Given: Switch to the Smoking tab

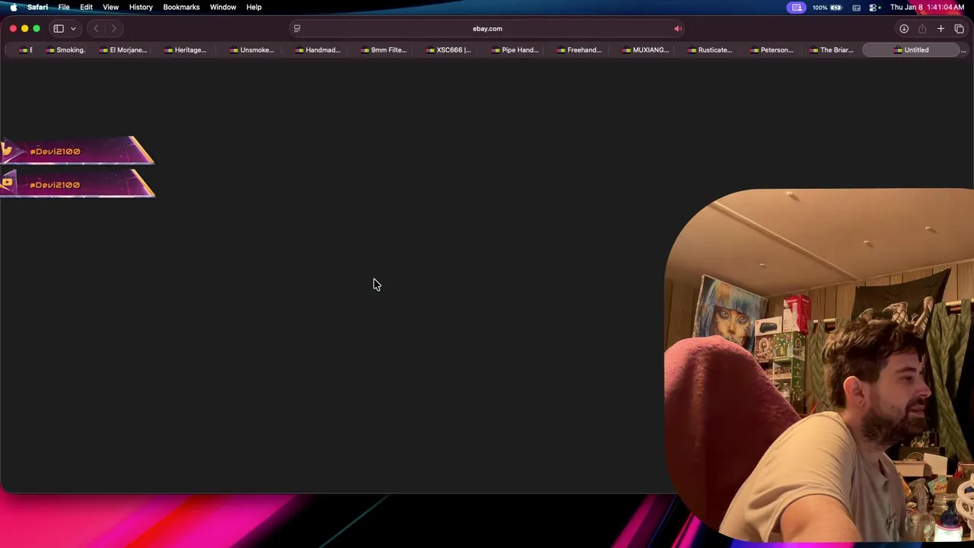Looking at the screenshot, I should click(x=65, y=49).
